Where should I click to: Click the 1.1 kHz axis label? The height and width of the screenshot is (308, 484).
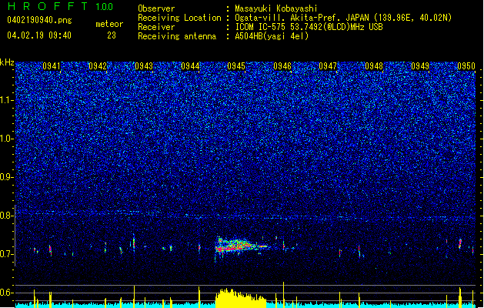[7, 100]
